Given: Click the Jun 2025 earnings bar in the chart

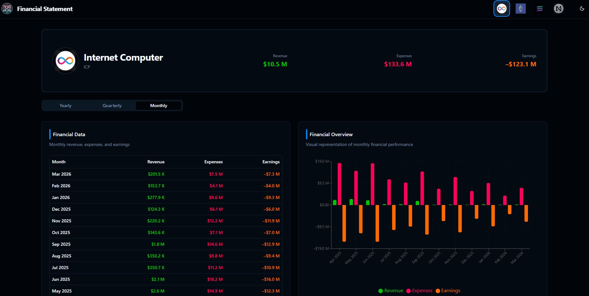Looking at the screenshot, I should click(x=377, y=223).
